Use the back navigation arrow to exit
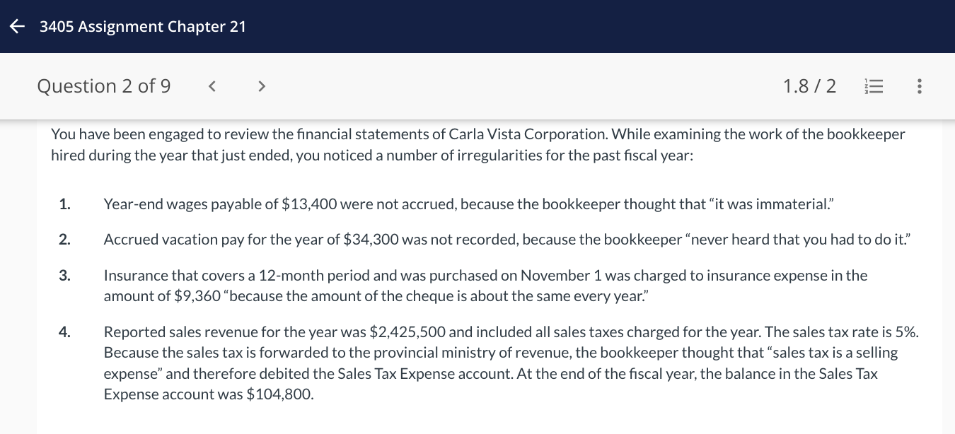Screen dimensions: 955x434 (16, 26)
